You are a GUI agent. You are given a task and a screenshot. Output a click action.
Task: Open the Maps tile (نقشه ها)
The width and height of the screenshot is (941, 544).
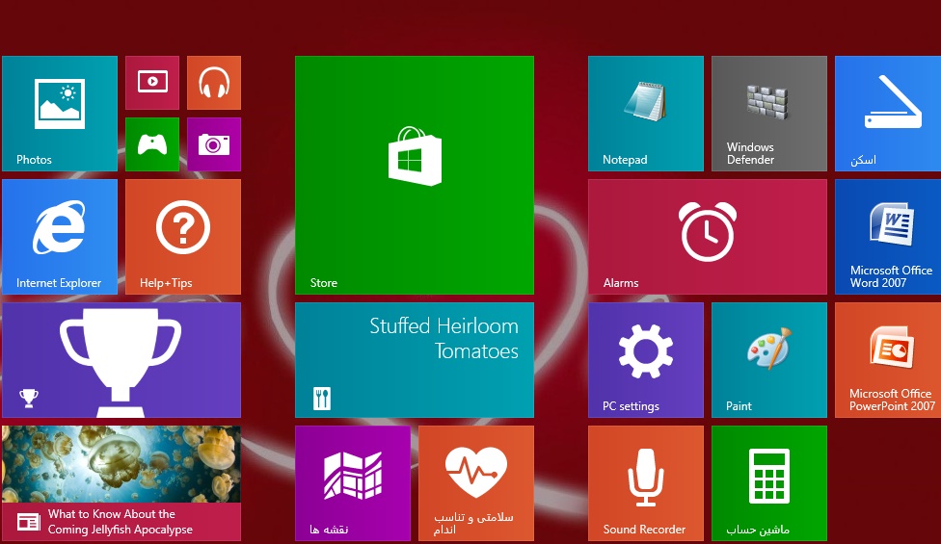pos(352,483)
